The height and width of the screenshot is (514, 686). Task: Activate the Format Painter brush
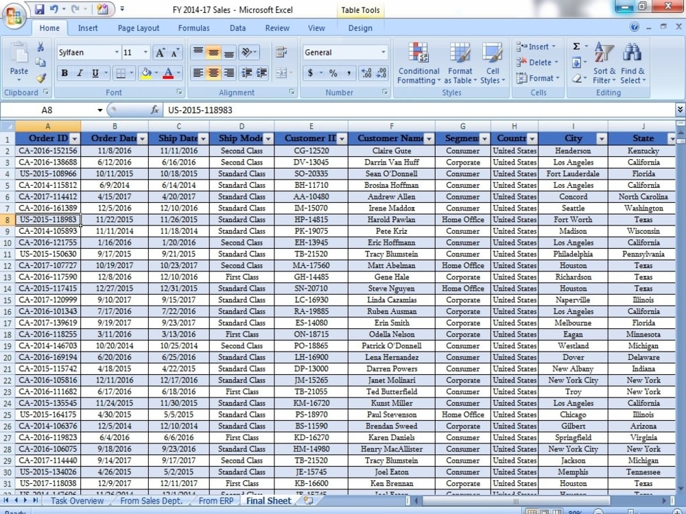pos(40,78)
